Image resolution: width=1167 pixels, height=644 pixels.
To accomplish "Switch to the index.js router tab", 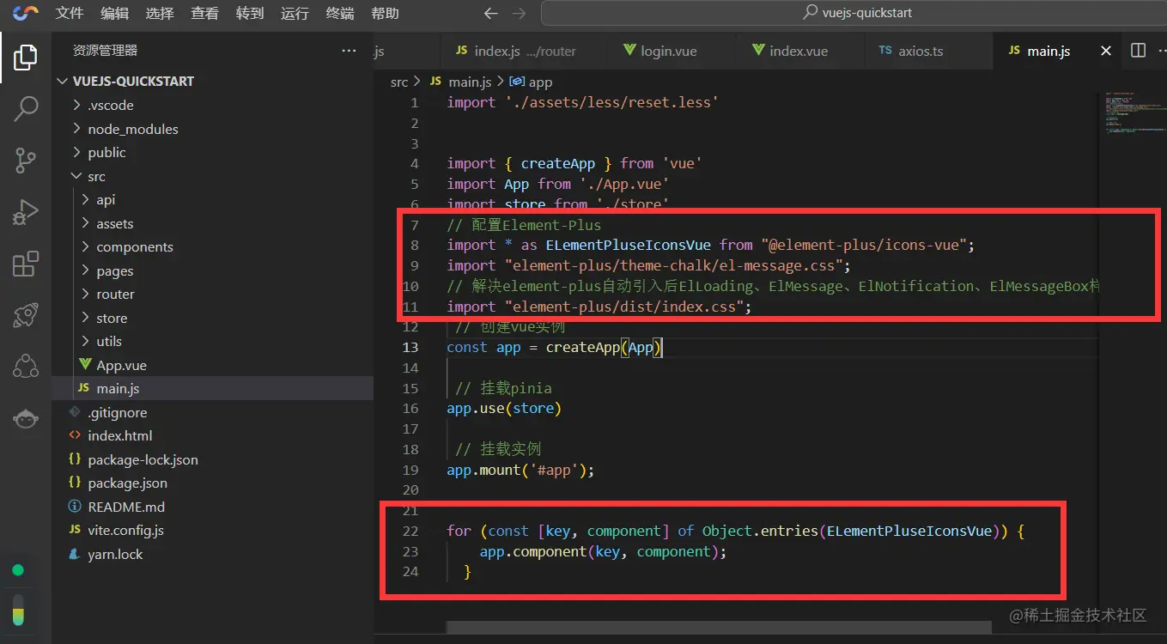I will pyautogui.click(x=523, y=51).
